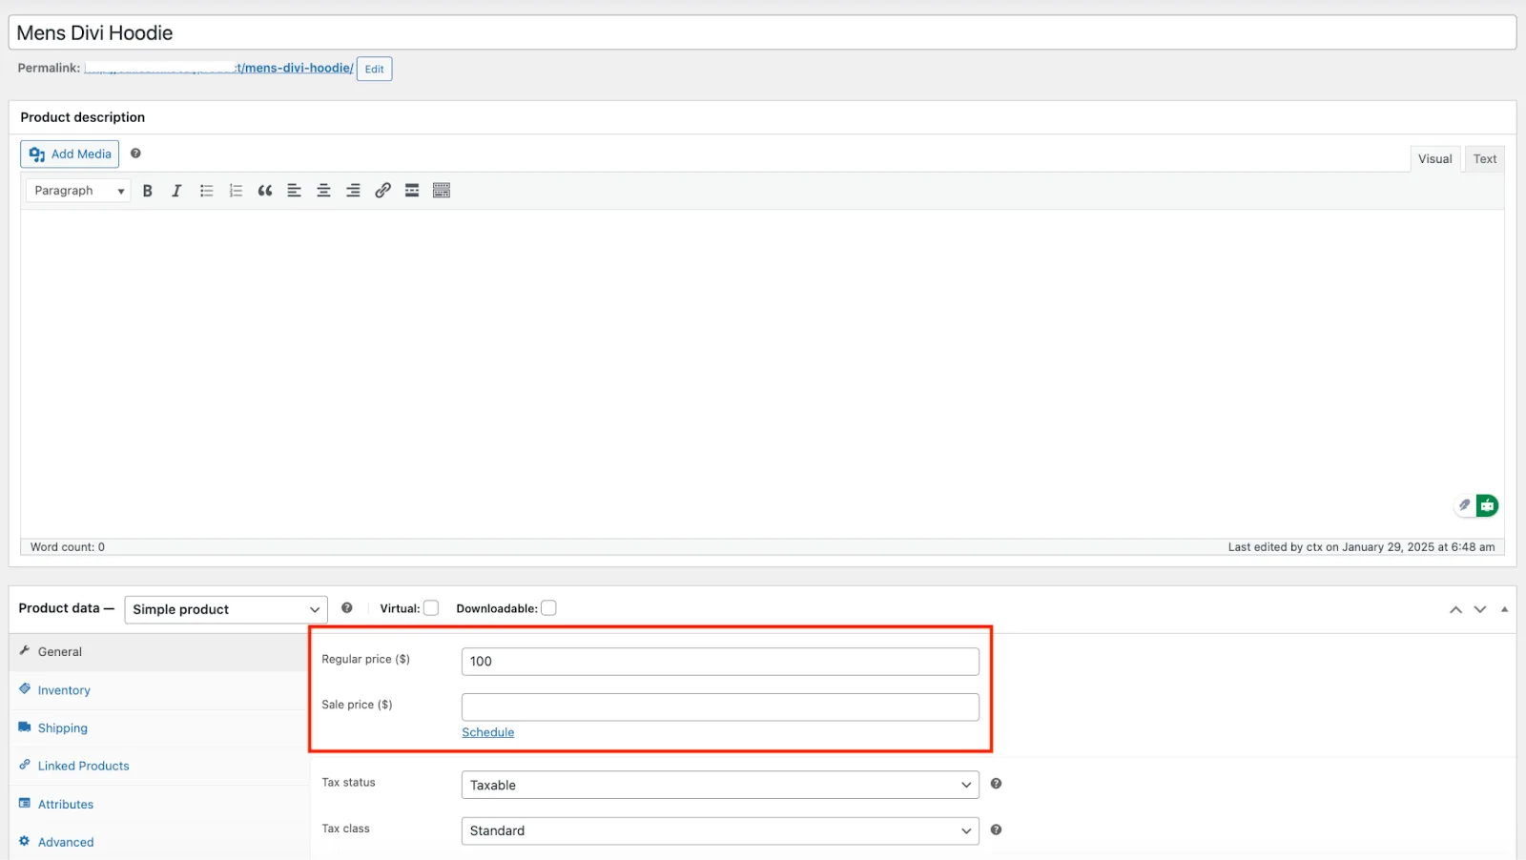1526x860 pixels.
Task: Align text right
Action: pyautogui.click(x=353, y=191)
